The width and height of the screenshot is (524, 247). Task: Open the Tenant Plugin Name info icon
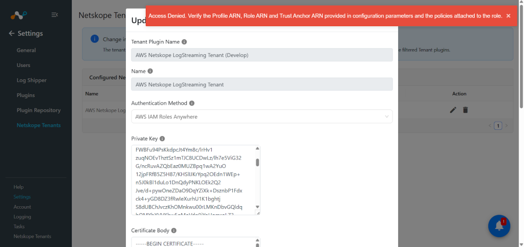[184, 42]
